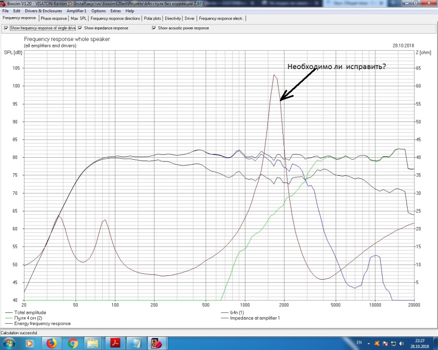Disable Show acoustic power response checkbox
This screenshot has height=350, width=438.
click(154, 28)
